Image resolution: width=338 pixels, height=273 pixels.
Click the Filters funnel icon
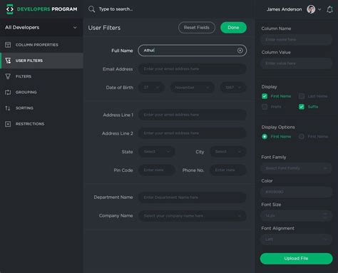click(x=8, y=76)
